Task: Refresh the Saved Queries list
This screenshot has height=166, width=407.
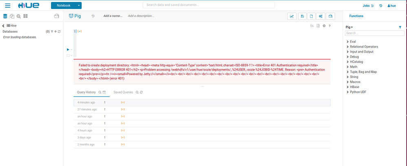Action: (141, 92)
